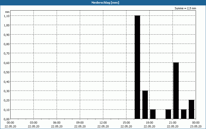The height and width of the screenshot is (129, 206).
Task: Click the 'Summe = 2,5 mm' total label
Action: click(x=185, y=8)
